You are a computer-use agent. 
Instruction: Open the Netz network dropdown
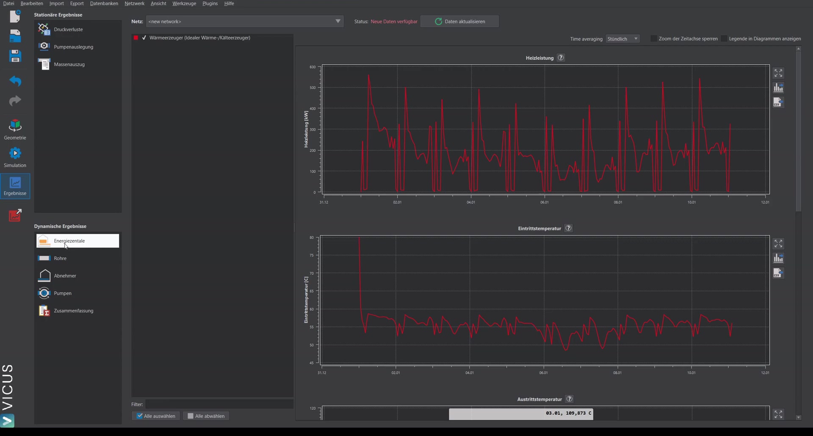coord(245,21)
